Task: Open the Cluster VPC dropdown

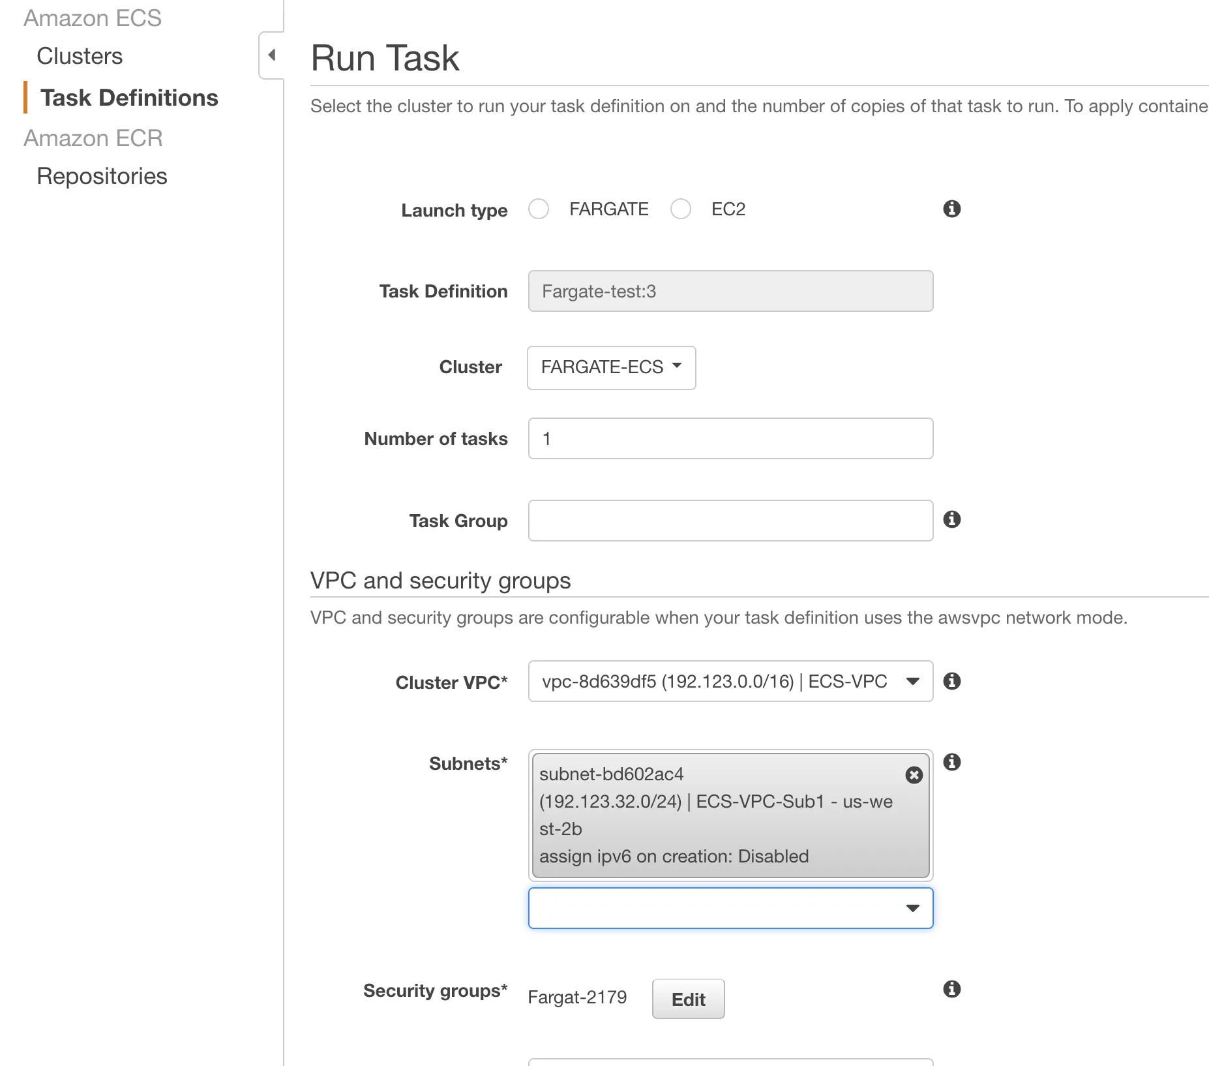Action: tap(730, 681)
